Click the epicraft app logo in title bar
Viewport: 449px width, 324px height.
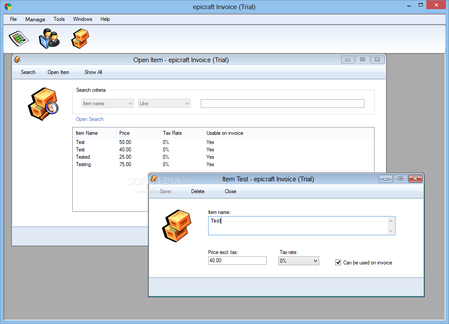[8, 6]
